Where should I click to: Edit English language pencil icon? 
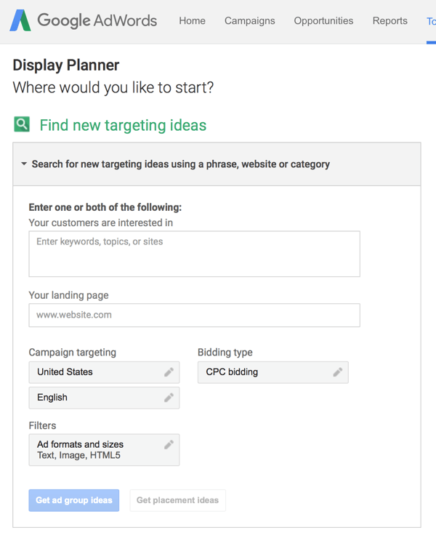pos(169,398)
